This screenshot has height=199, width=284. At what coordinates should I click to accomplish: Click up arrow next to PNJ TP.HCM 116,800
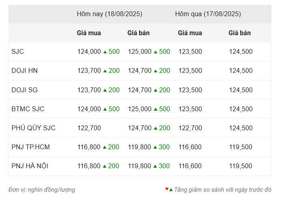click(x=104, y=147)
